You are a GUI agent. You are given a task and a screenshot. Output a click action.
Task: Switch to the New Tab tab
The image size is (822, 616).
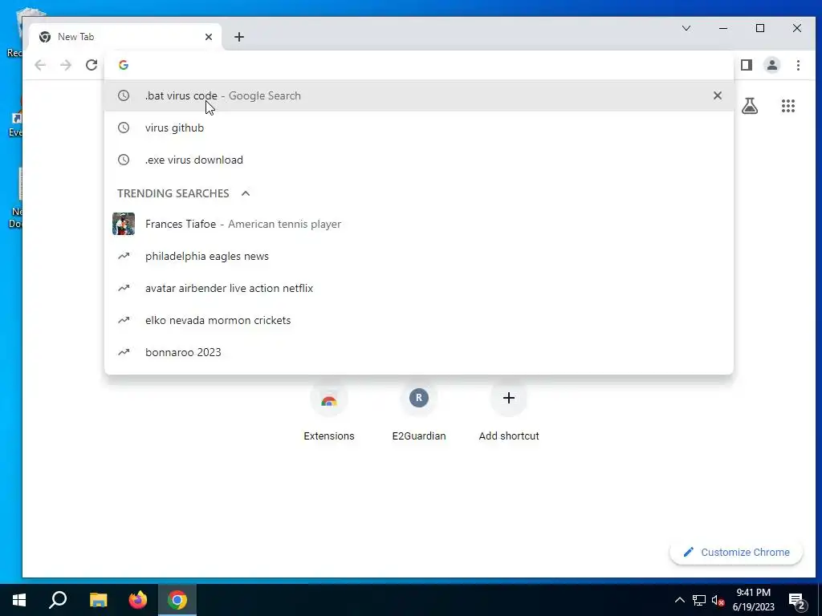125,37
